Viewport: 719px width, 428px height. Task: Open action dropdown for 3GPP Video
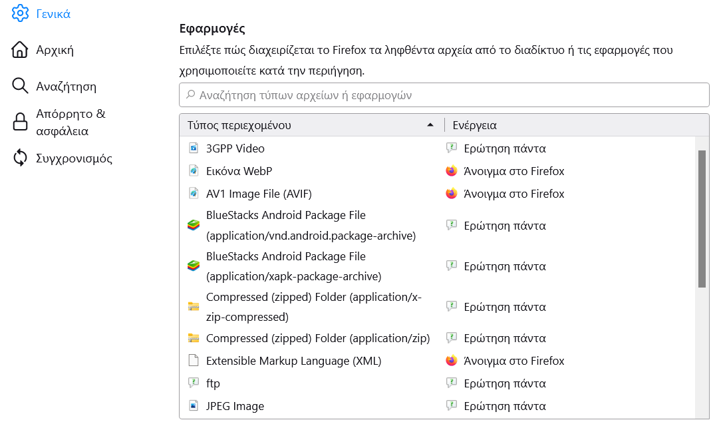pos(569,148)
